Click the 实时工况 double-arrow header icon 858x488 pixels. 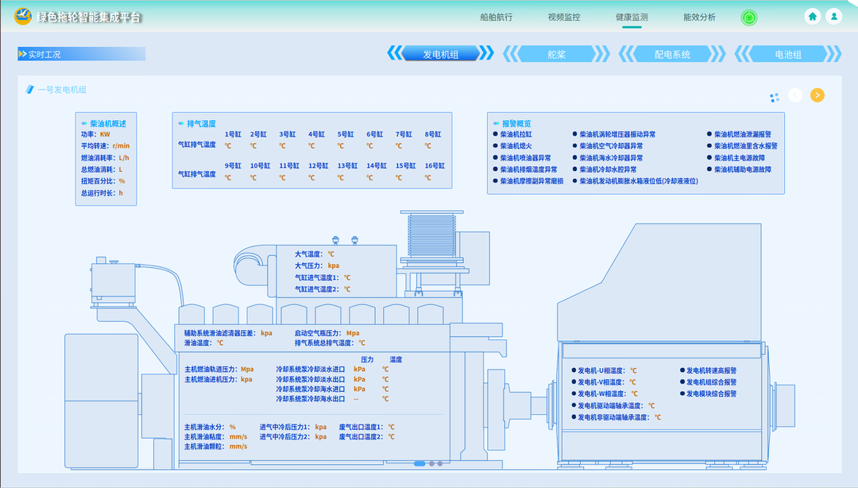tap(22, 54)
